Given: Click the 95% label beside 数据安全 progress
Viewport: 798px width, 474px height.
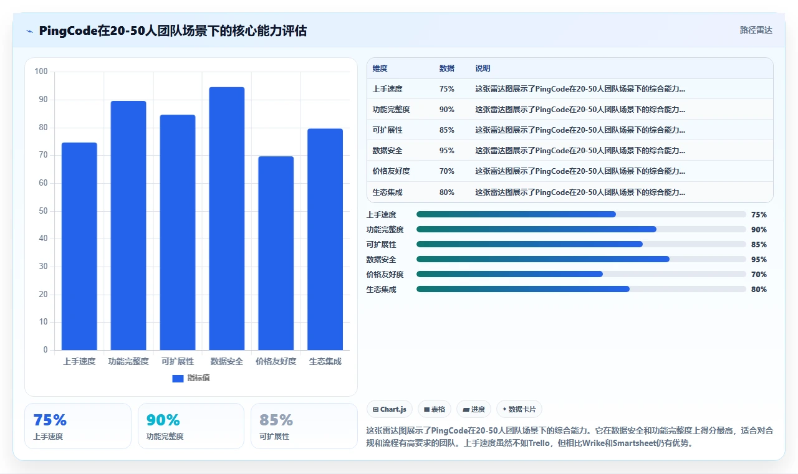Looking at the screenshot, I should (x=759, y=260).
